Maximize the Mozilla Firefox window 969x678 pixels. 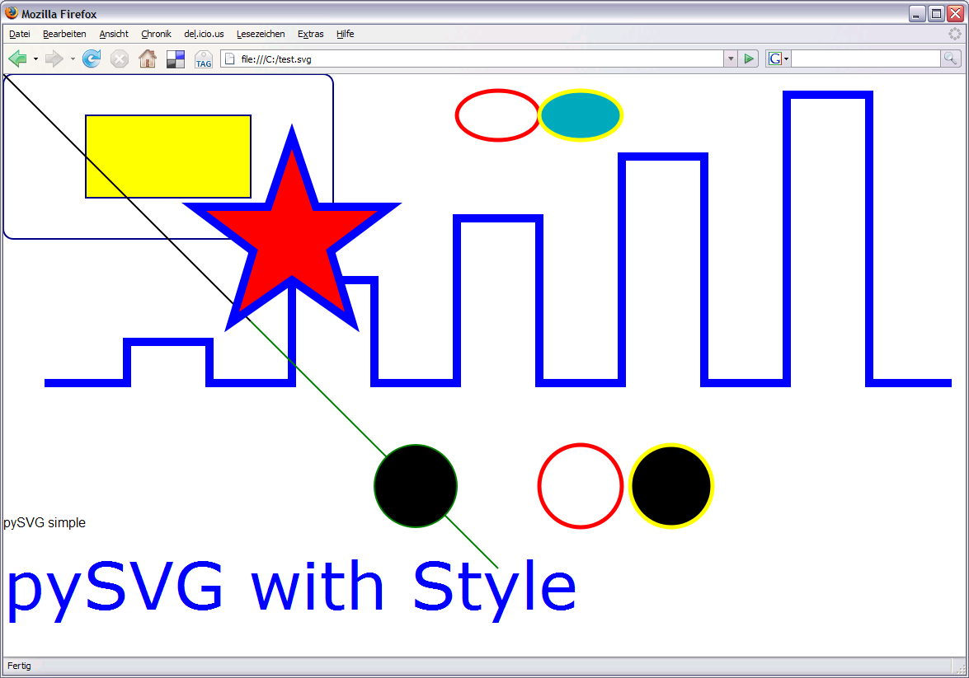(x=936, y=13)
